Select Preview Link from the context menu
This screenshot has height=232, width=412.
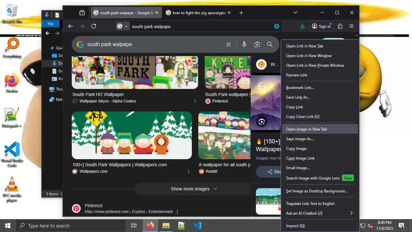[x=320, y=75]
